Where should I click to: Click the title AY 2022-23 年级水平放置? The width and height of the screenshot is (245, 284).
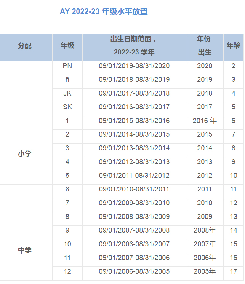click(104, 12)
